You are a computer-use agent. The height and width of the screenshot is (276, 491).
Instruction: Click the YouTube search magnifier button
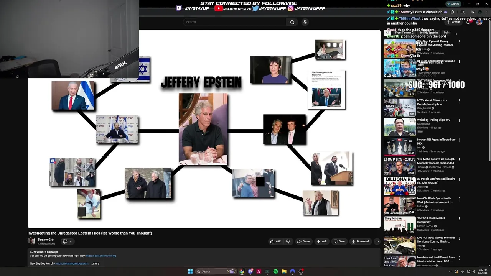(x=292, y=22)
